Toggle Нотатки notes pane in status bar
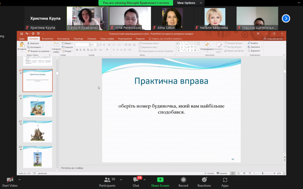 (x=209, y=173)
